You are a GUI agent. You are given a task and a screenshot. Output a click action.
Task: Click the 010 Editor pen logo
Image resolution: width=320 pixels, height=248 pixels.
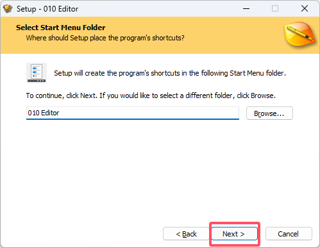300,34
